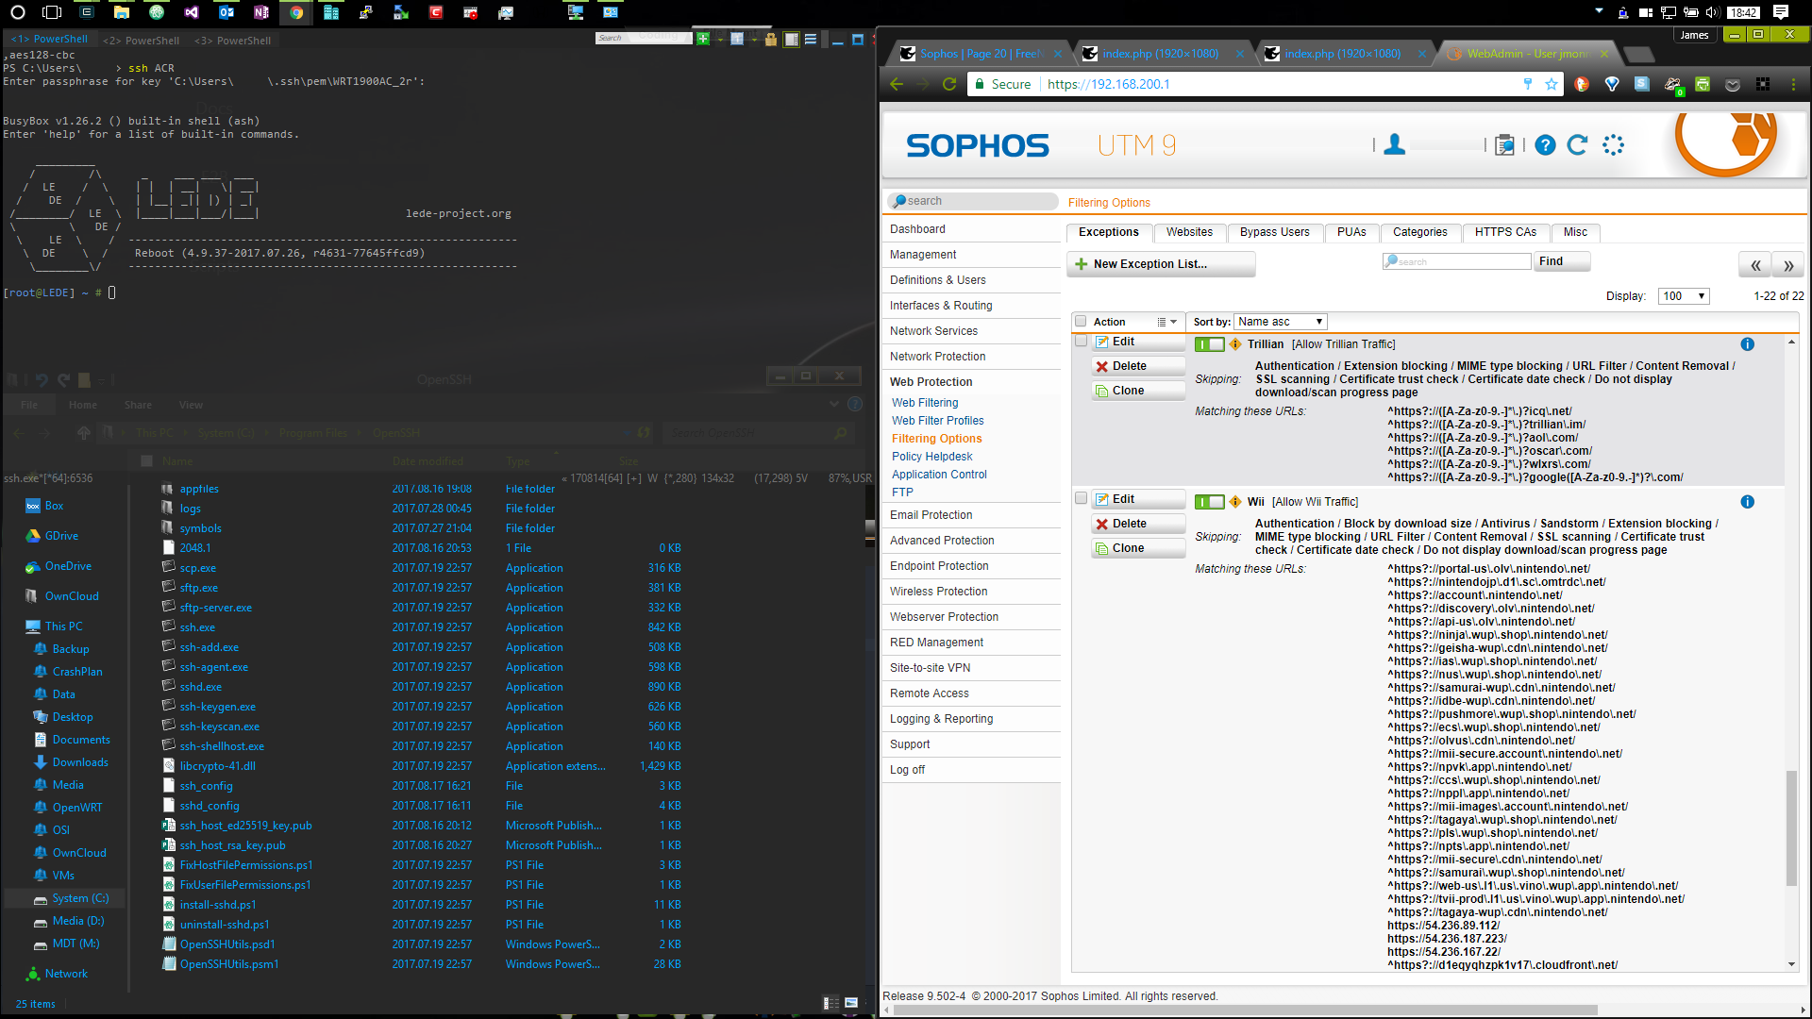Click the blue help question mark icon
Screen dimensions: 1812x1019
[x=1545, y=144]
